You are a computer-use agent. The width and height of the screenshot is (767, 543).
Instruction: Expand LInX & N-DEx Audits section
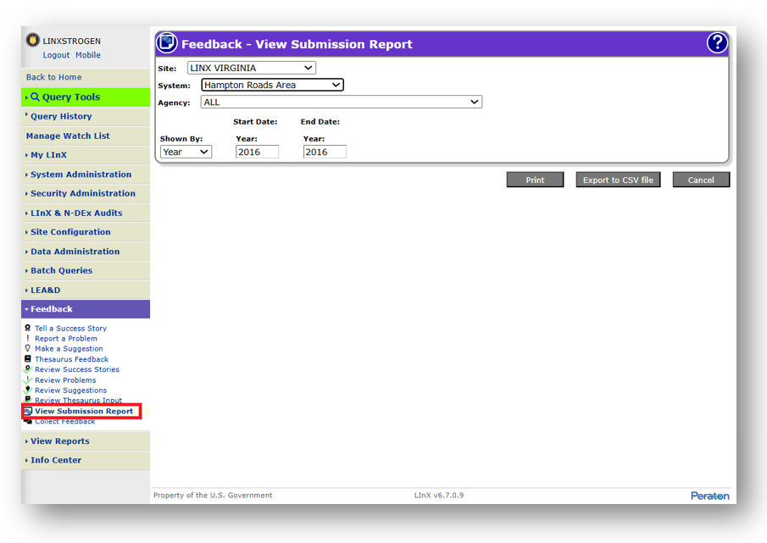[86, 213]
